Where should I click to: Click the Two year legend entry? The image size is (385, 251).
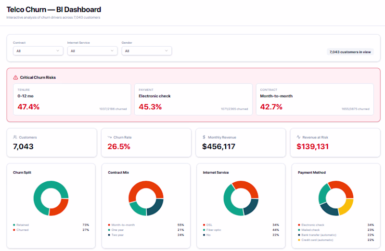(146, 235)
